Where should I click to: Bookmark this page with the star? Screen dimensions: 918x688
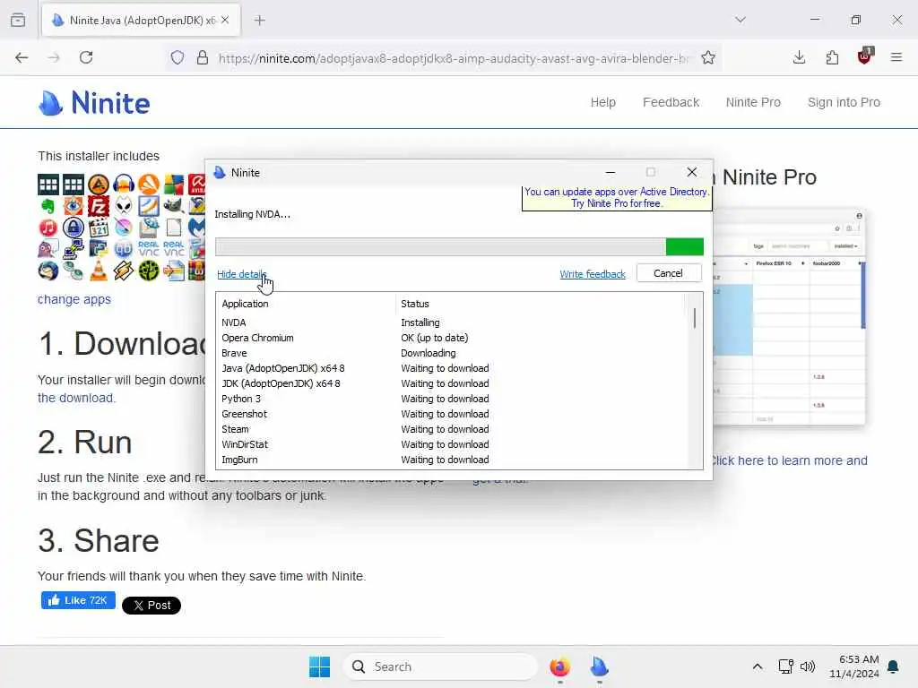tap(708, 57)
